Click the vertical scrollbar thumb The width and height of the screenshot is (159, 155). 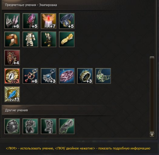(x=152, y=94)
